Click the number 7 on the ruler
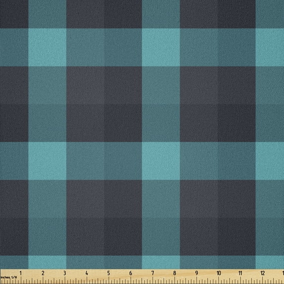This screenshot has height=284, width=284. point(153,273)
